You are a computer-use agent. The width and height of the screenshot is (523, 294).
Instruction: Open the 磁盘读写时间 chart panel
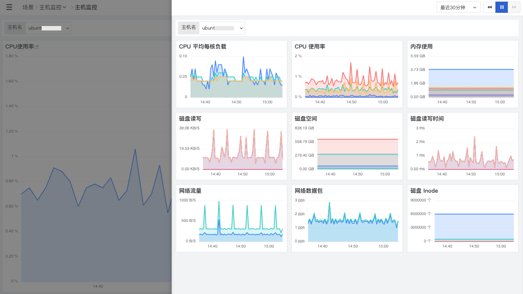pyautogui.click(x=463, y=146)
